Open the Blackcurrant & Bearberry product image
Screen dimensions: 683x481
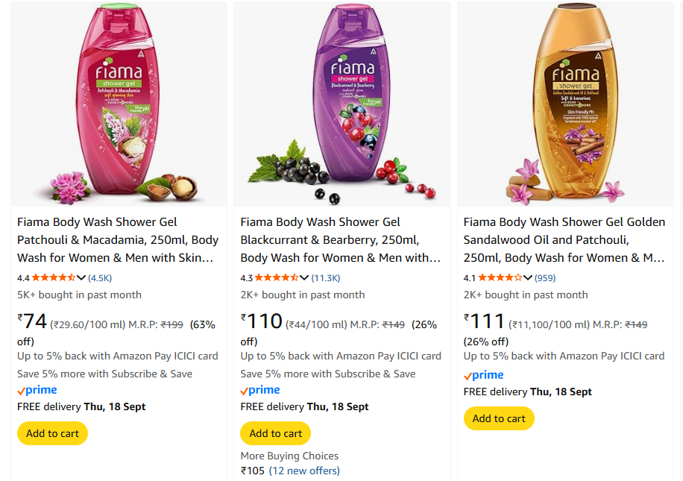342,104
